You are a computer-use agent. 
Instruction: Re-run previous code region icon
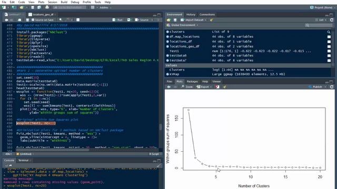128,20
